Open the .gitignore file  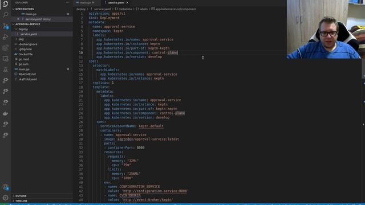(x=25, y=50)
